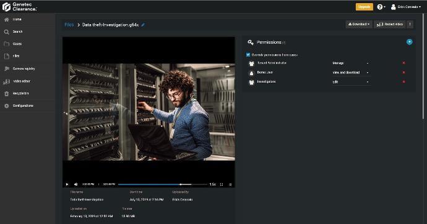
Task: Click the Genetec Clearance logo
Action: coord(19,7)
